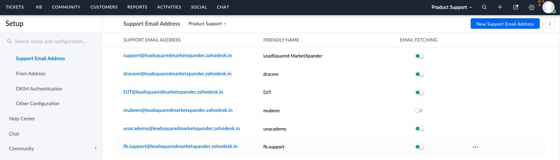The width and height of the screenshot is (560, 160).
Task: Open the global search icon
Action: tap(484, 7)
